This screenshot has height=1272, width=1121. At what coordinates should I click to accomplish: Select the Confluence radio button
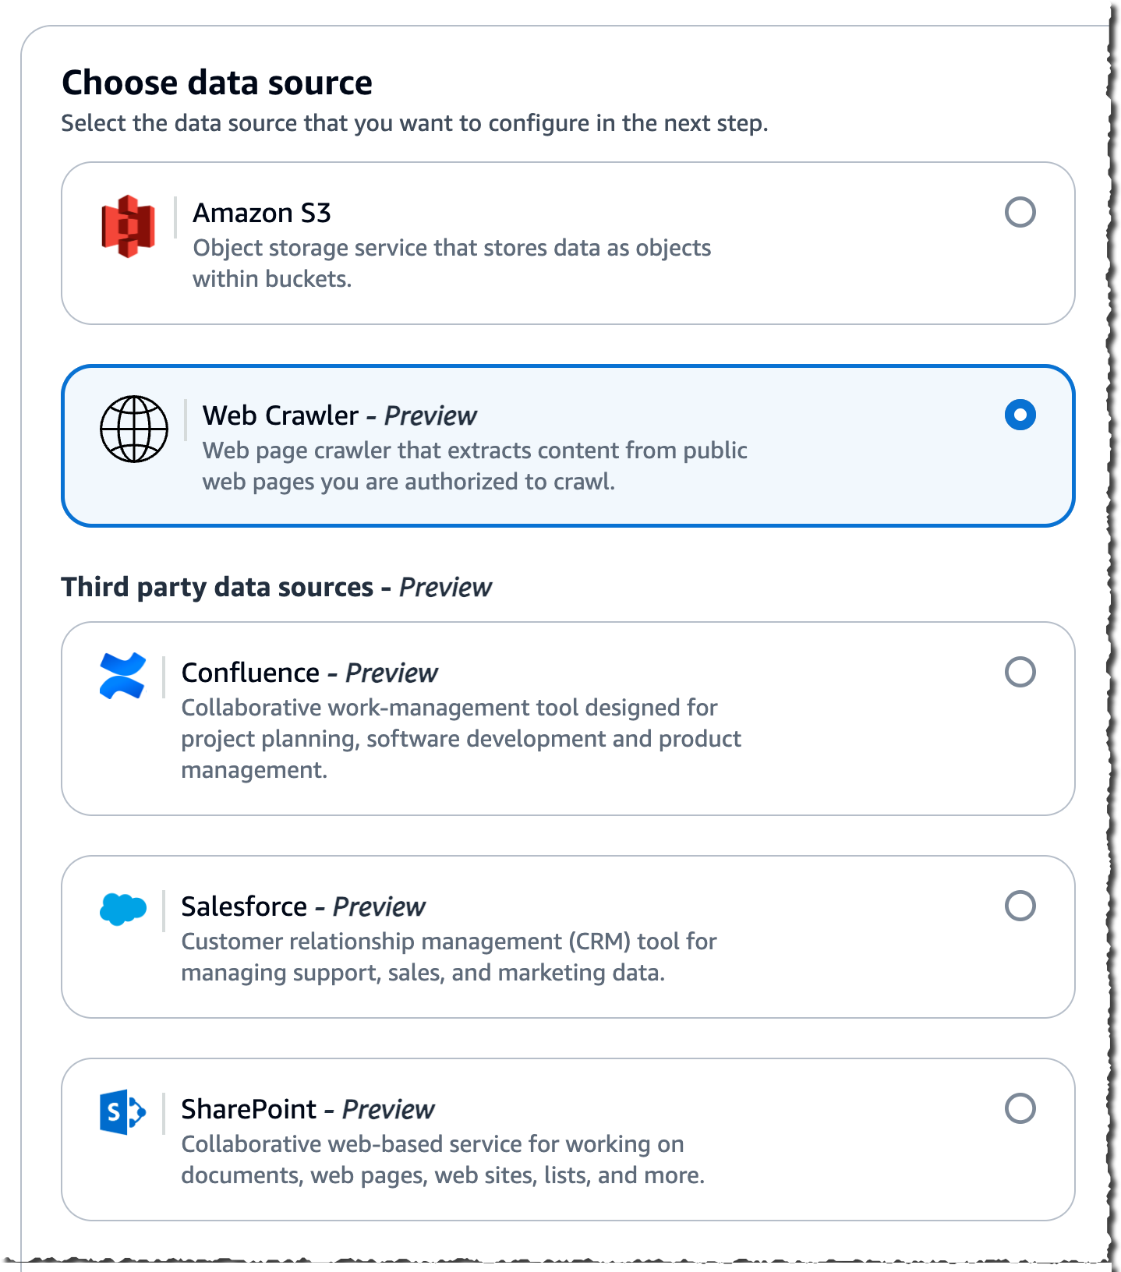[x=1022, y=671]
